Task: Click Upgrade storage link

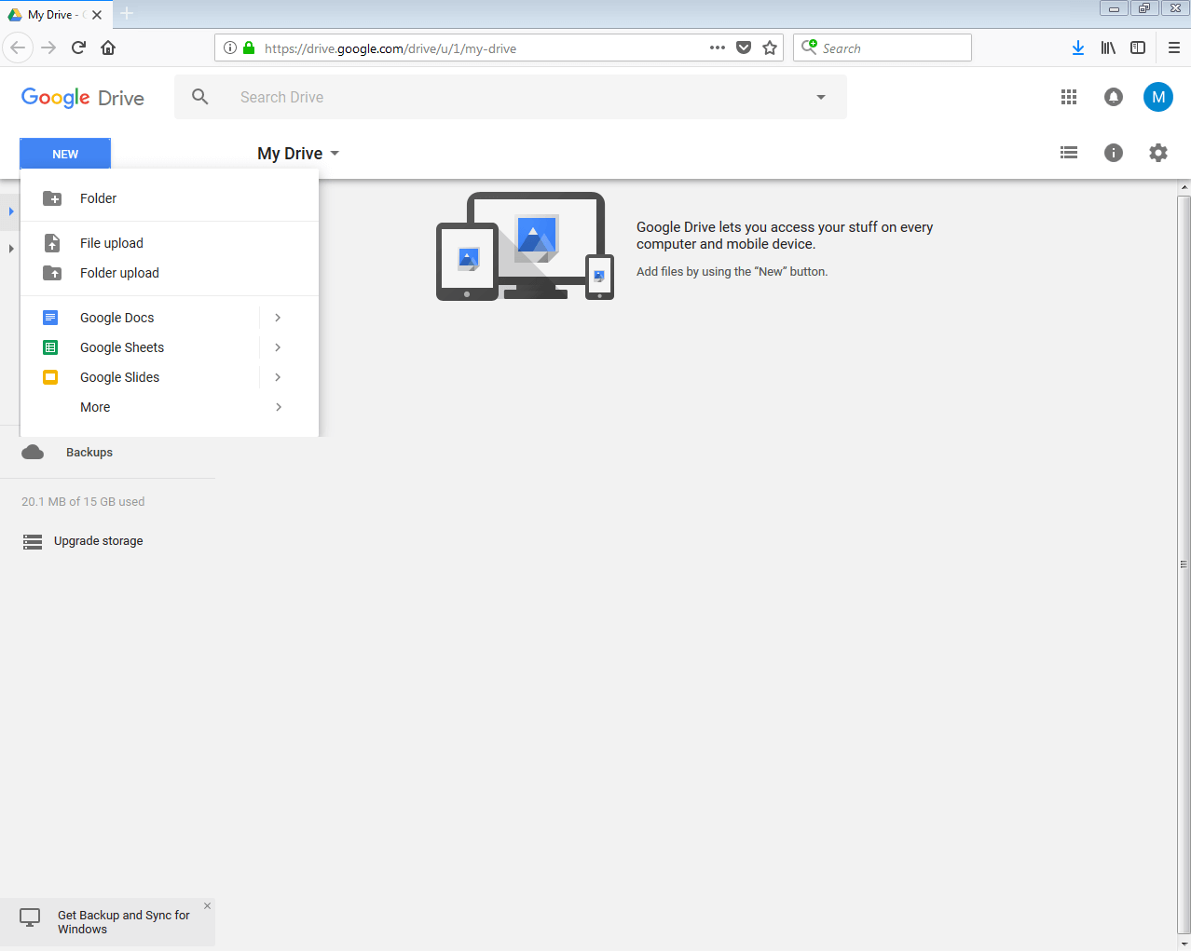Action: (99, 541)
